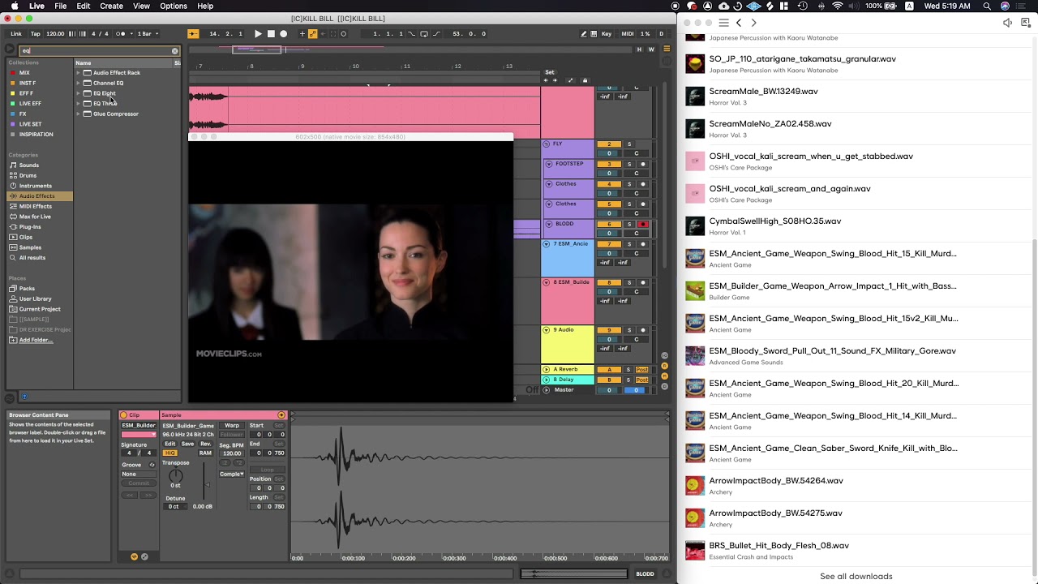The width and height of the screenshot is (1038, 584).
Task: Open the Max for Live category
Action: pos(35,217)
